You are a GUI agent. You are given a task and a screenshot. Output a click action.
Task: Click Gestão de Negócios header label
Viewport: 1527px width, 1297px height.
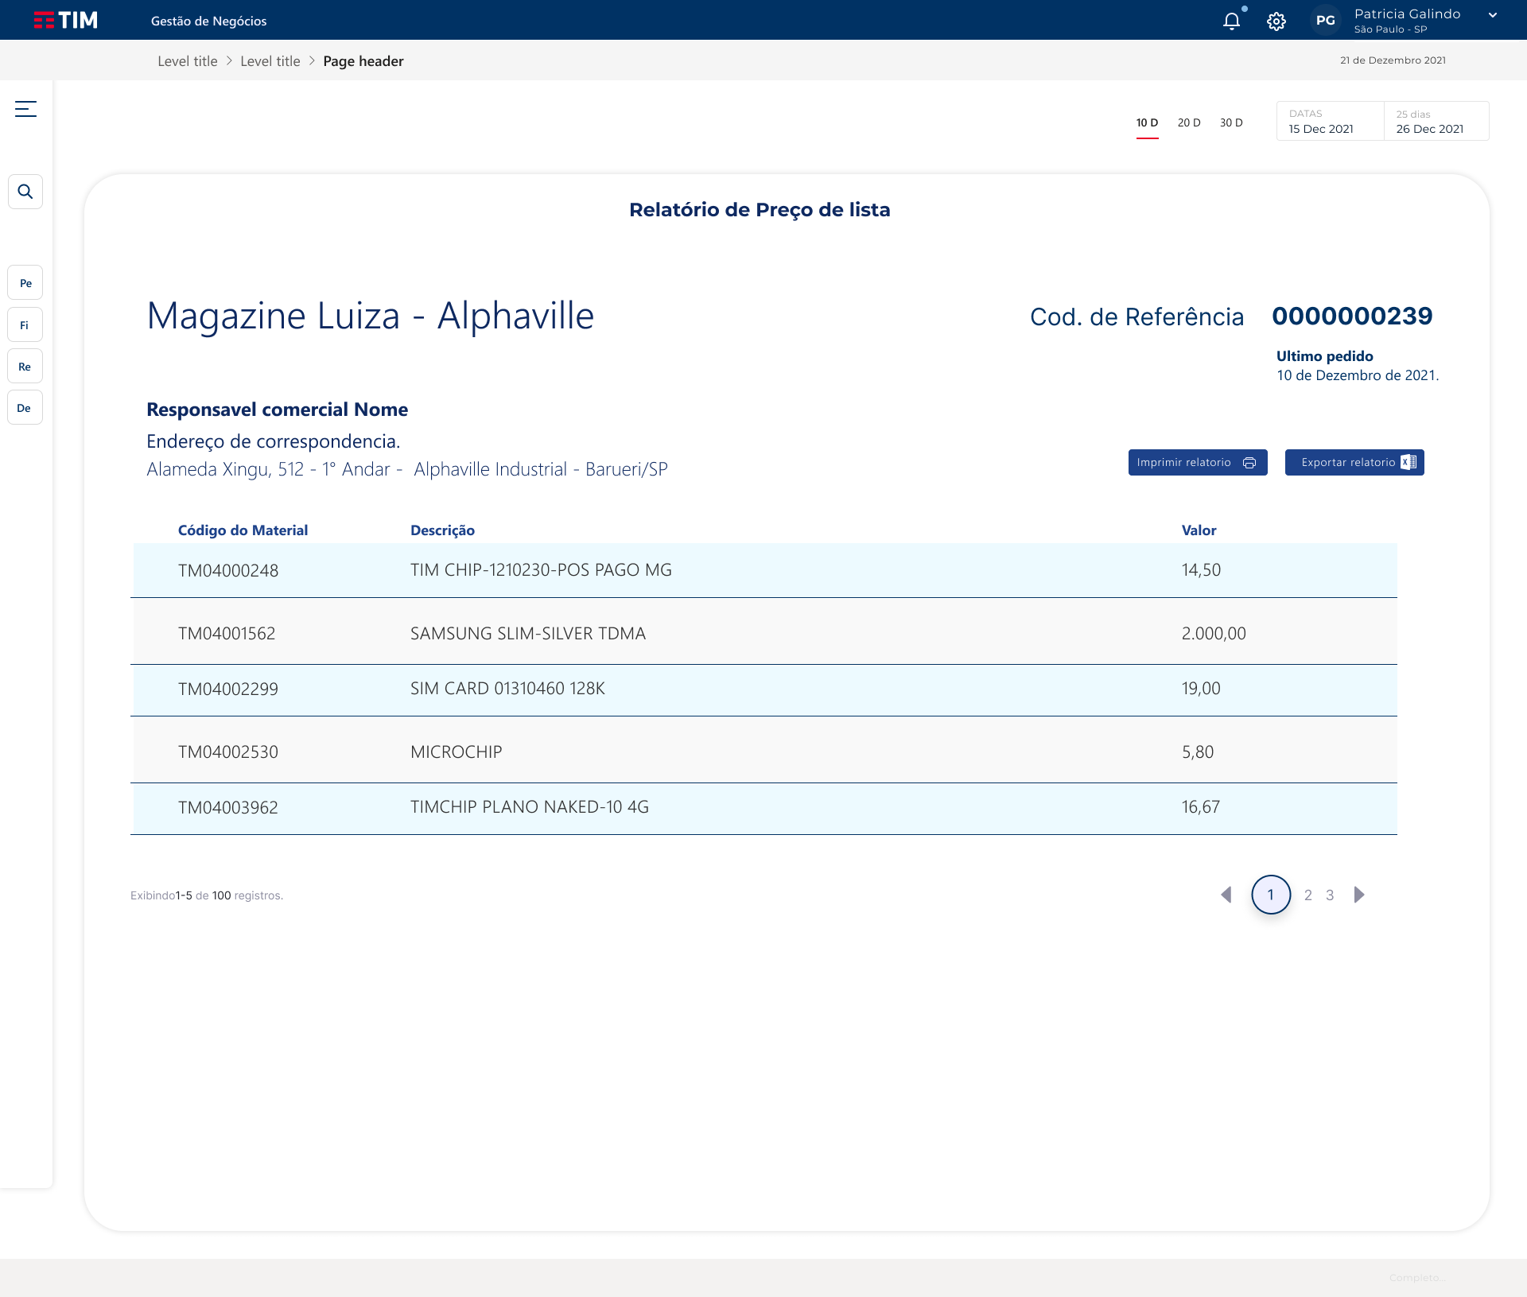209,21
